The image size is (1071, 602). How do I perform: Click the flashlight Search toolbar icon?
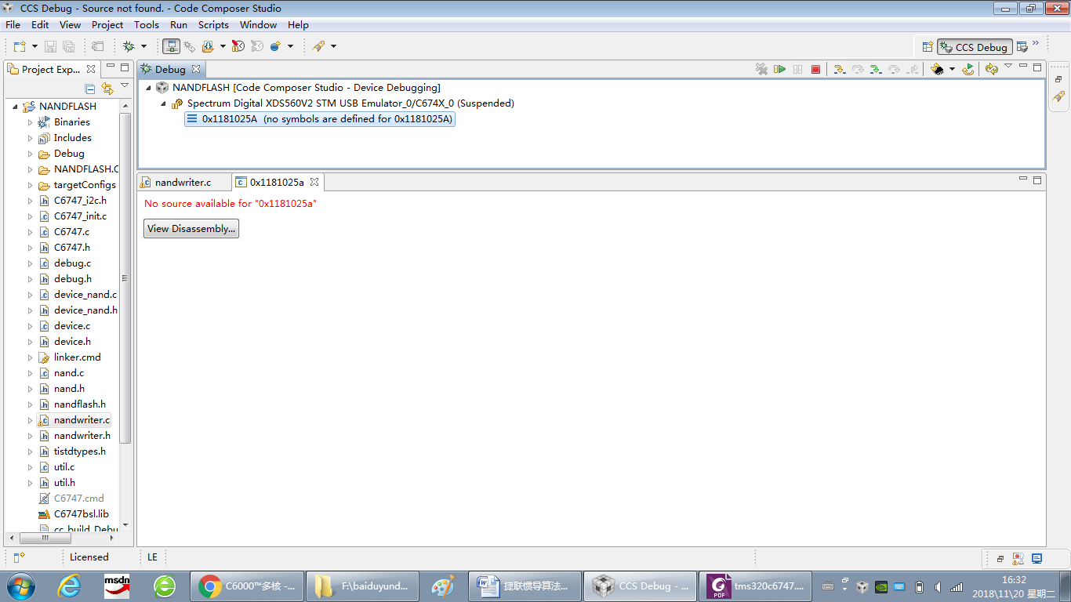pos(318,46)
